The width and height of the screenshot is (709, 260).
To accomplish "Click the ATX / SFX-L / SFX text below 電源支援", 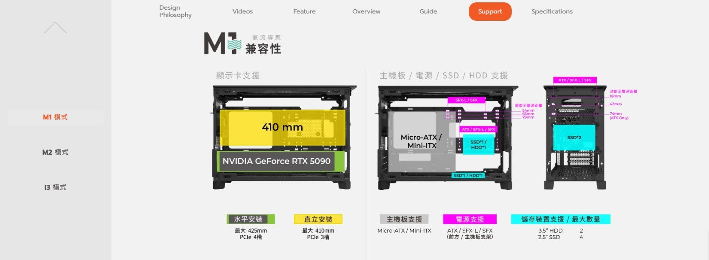I will (x=470, y=230).
